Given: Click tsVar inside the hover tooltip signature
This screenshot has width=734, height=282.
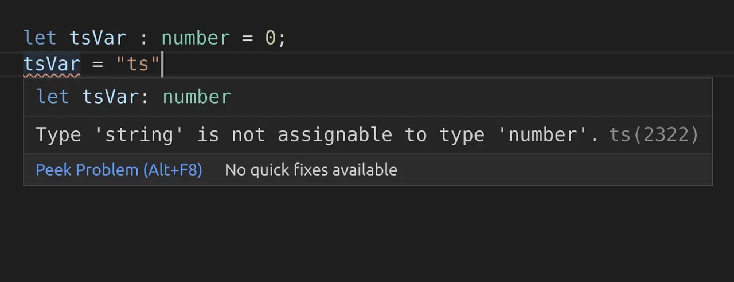Looking at the screenshot, I should pos(111,97).
